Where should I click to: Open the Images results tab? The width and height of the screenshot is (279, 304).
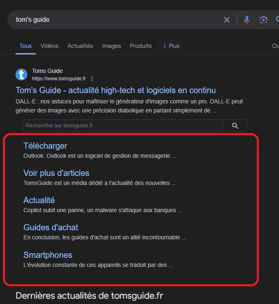tap(111, 46)
